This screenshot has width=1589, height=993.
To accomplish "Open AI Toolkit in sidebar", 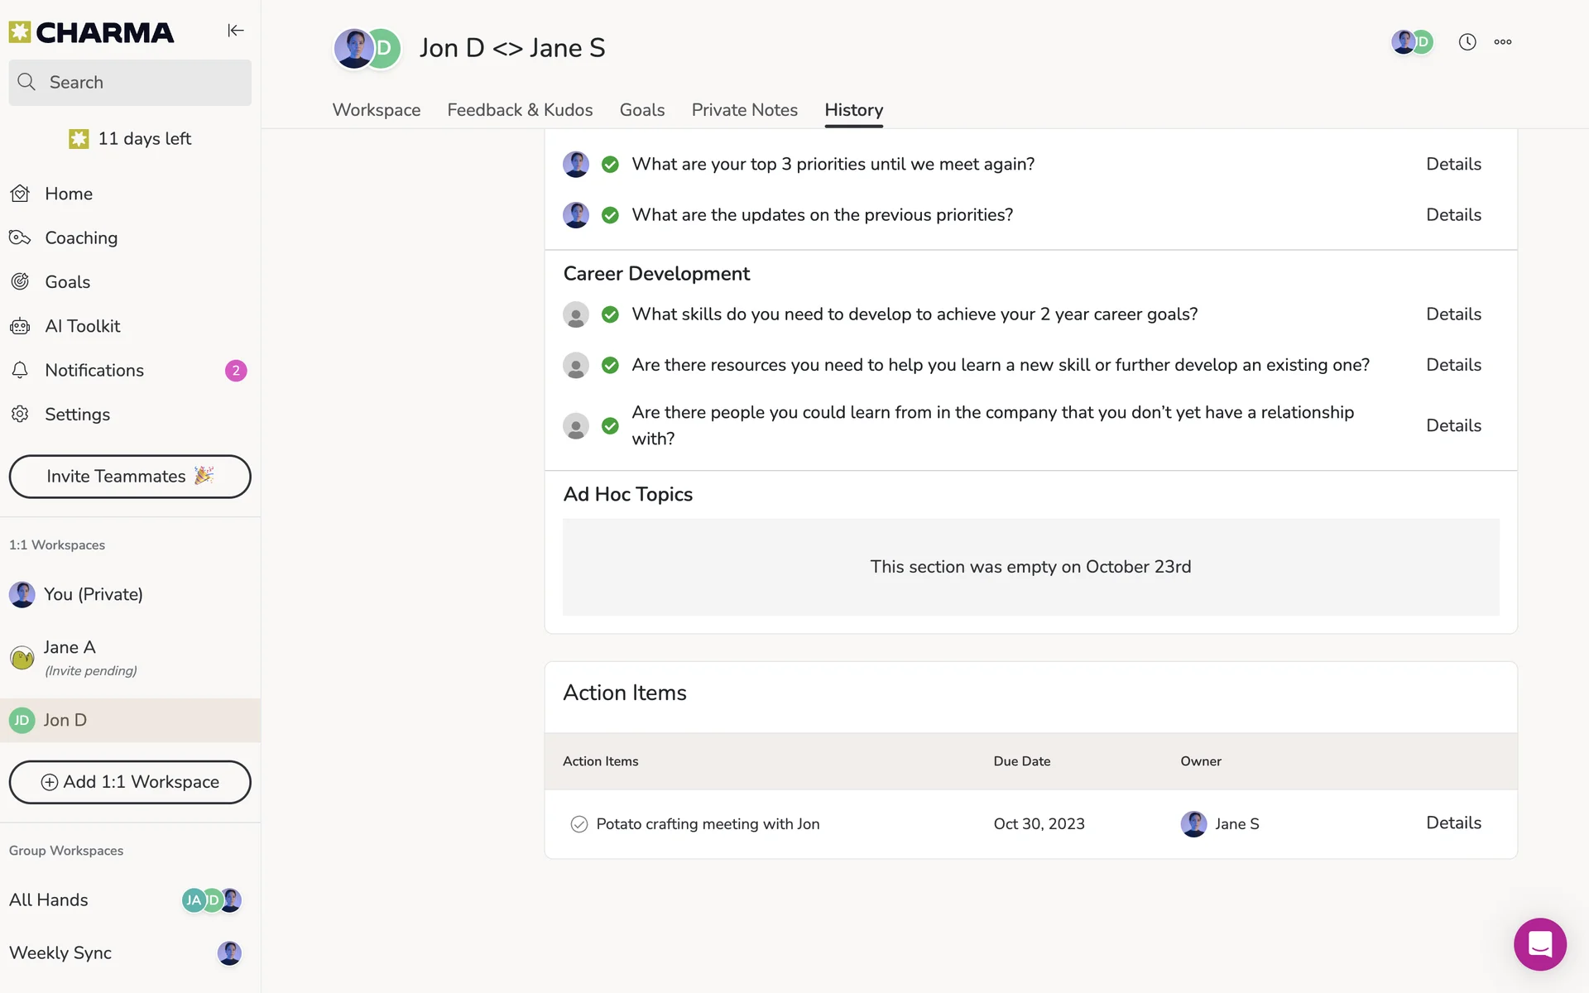I will [82, 326].
